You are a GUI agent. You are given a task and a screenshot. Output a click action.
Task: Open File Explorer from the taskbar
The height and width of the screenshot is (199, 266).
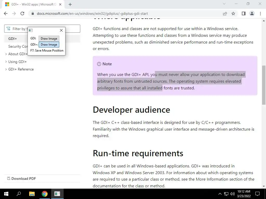32,194
